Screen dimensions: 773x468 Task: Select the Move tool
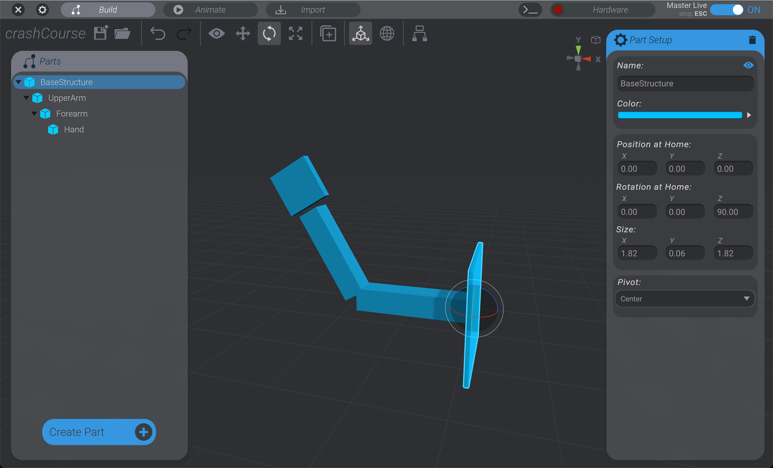(243, 33)
